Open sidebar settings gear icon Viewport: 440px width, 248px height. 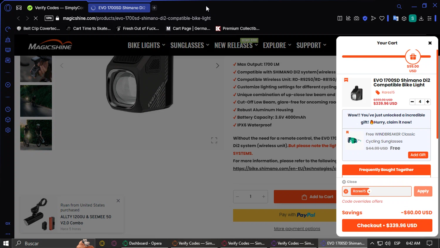point(8,130)
